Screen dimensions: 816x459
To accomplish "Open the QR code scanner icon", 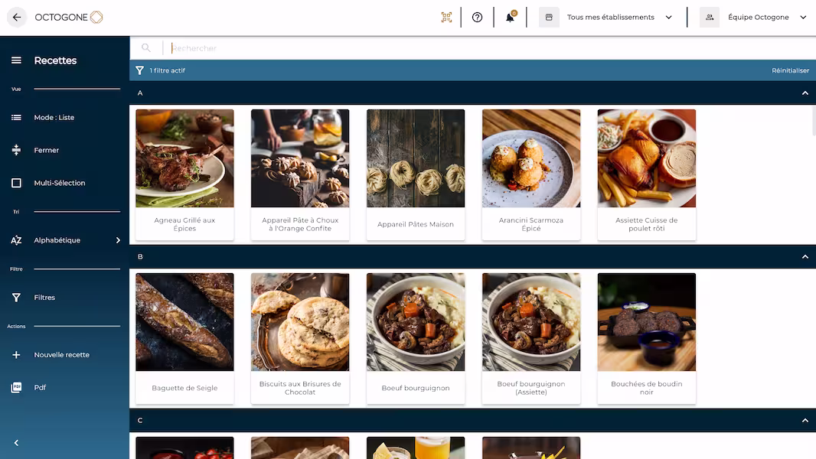I will pyautogui.click(x=446, y=17).
